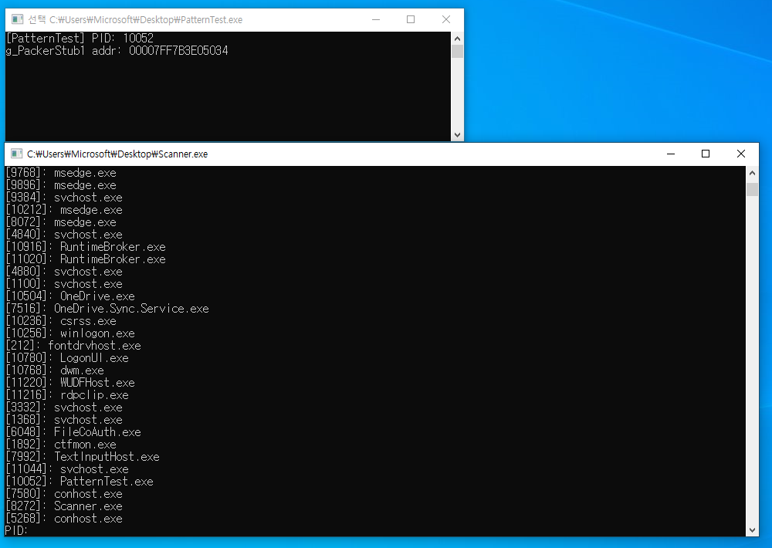Click the Scanner.exe window title bar icon
The width and height of the screenshot is (772, 548).
pyautogui.click(x=17, y=154)
